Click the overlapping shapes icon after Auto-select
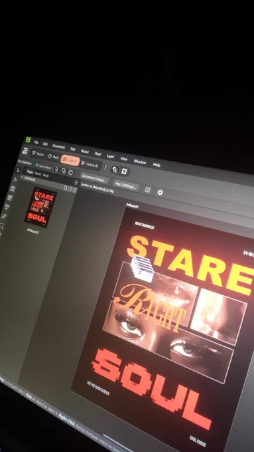 [x=64, y=171]
